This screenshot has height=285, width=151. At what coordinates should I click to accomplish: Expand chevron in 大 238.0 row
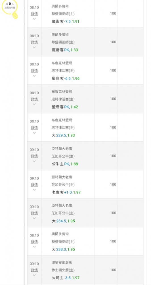click(x=34, y=247)
